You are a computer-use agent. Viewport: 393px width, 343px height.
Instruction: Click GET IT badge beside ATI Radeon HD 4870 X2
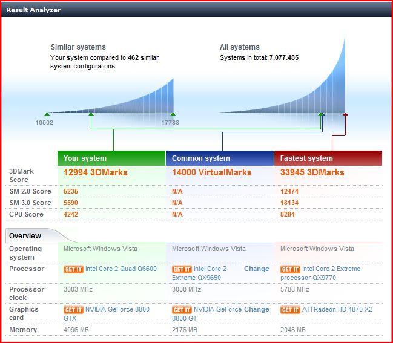point(290,310)
